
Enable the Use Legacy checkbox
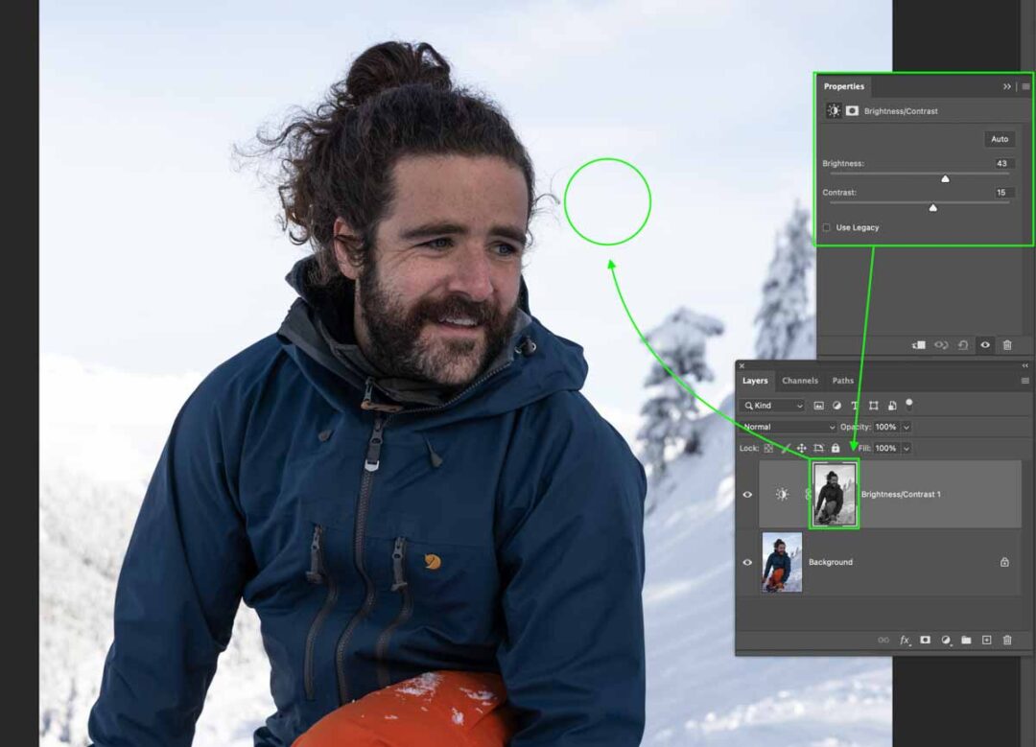click(x=827, y=227)
